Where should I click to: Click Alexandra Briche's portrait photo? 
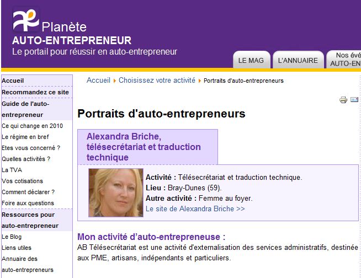point(116,193)
